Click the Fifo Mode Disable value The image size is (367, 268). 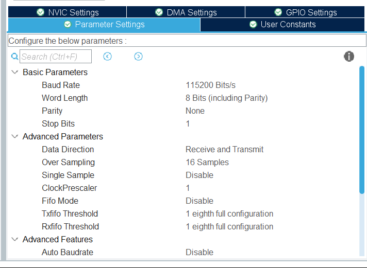coord(199,201)
